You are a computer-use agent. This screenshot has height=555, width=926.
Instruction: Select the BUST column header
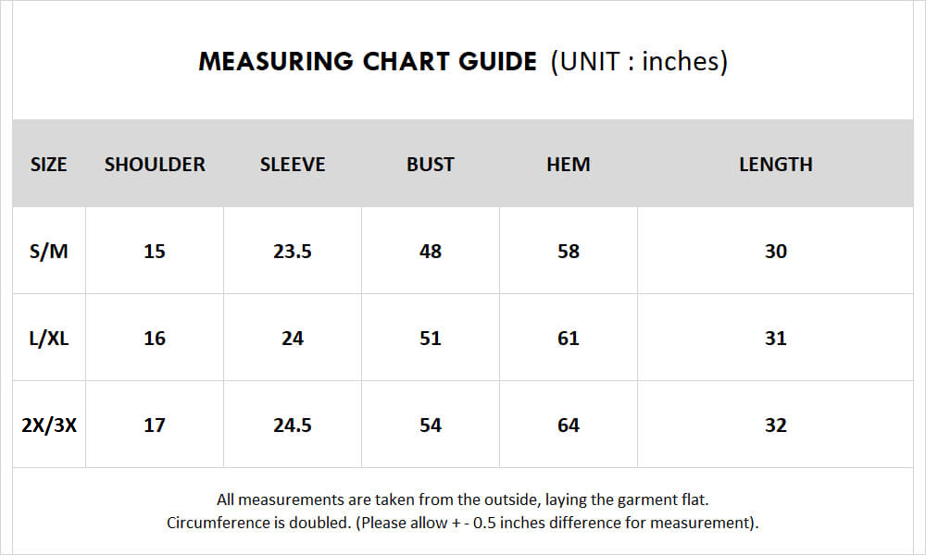(430, 164)
